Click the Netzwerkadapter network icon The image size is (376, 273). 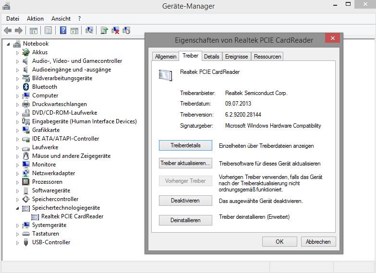click(25, 173)
